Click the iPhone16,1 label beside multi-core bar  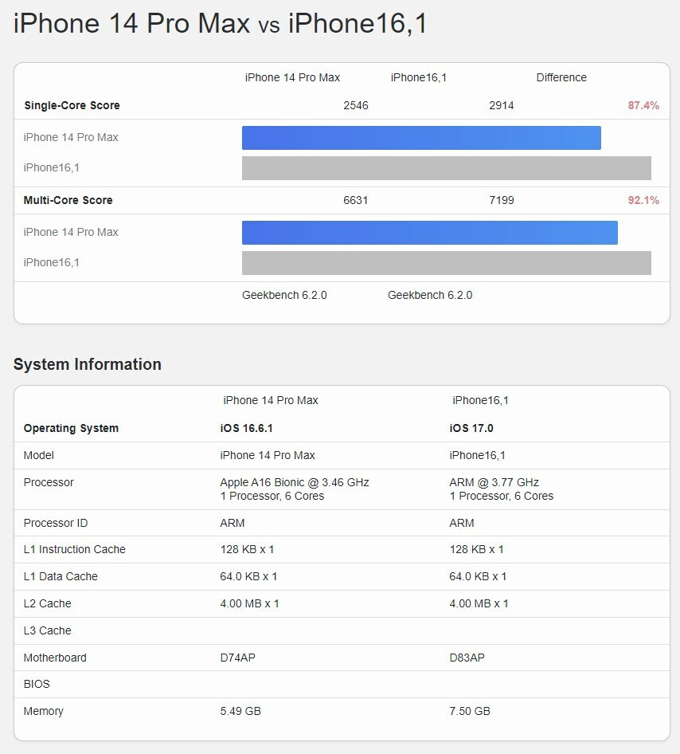coord(52,262)
